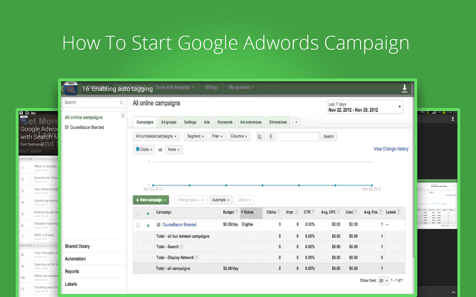Switch to the Settings tab
476x297 pixels.
[x=190, y=122]
